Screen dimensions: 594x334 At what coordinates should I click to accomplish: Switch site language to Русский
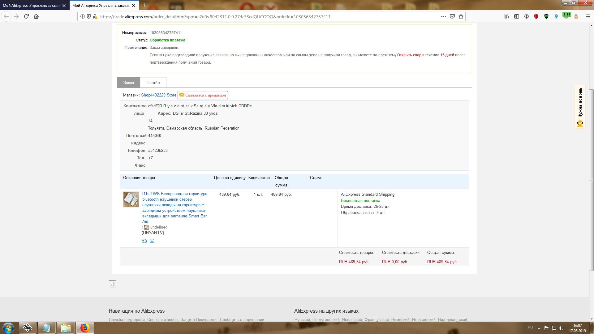(302, 320)
